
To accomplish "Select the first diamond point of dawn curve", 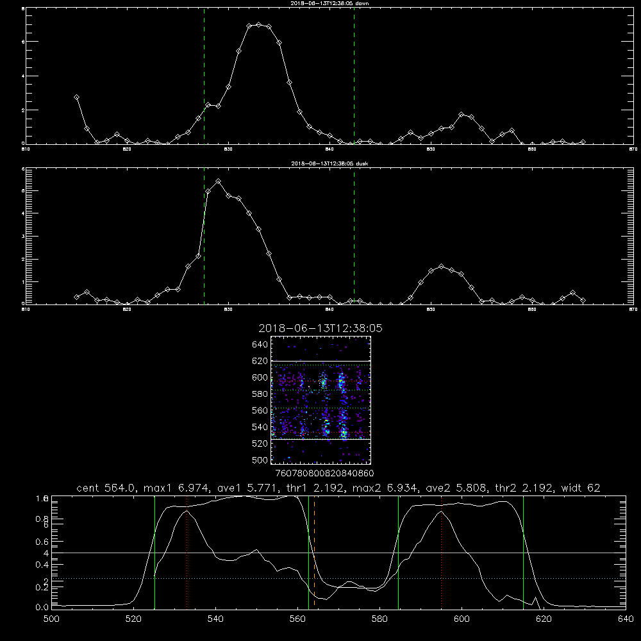I will (76, 97).
